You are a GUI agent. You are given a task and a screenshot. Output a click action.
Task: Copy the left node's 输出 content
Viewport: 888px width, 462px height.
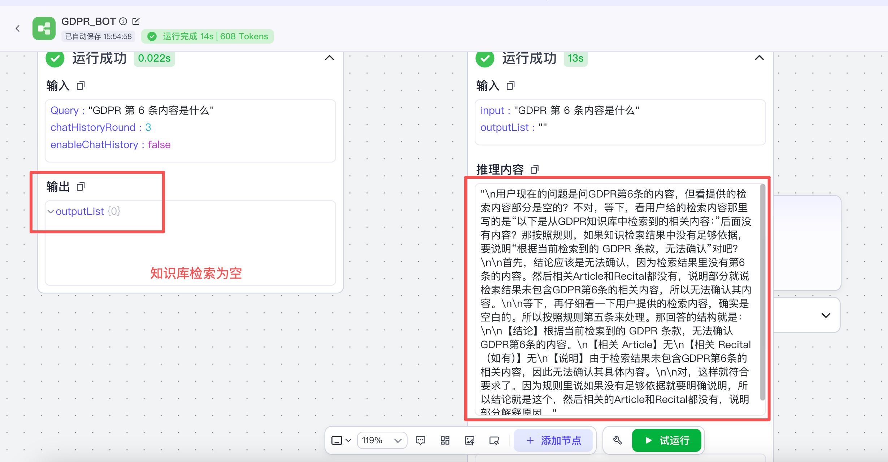pyautogui.click(x=80, y=187)
